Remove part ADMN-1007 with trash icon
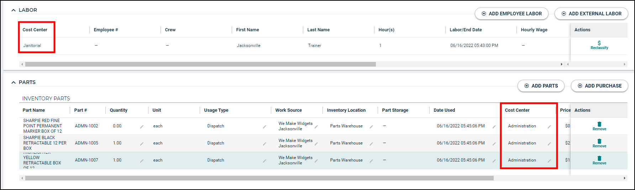The width and height of the screenshot is (635, 190). coord(599,160)
